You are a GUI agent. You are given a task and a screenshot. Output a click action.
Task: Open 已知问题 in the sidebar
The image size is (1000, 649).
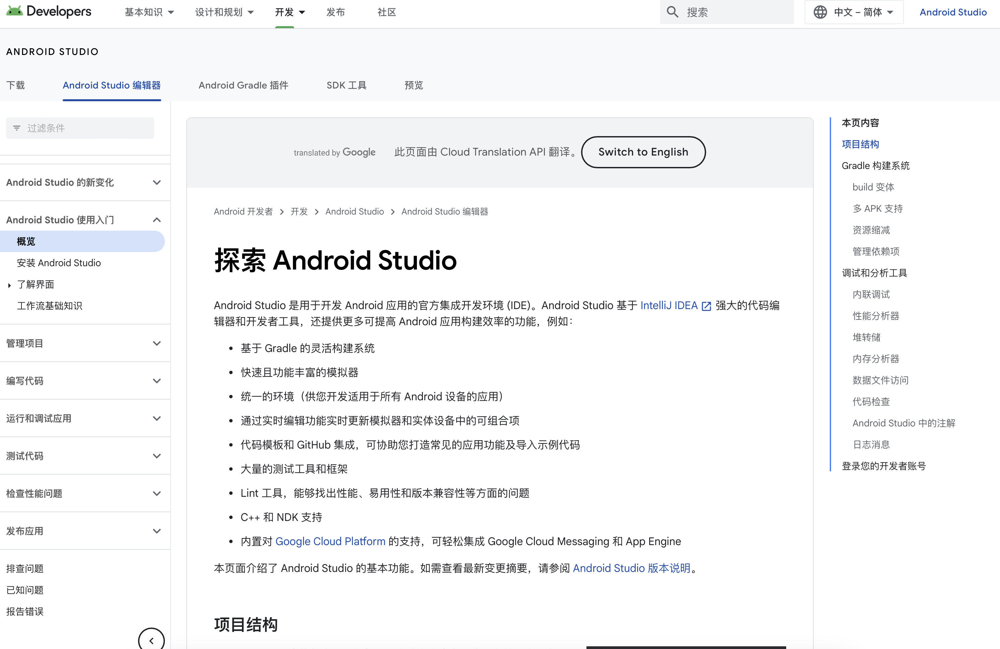click(25, 590)
